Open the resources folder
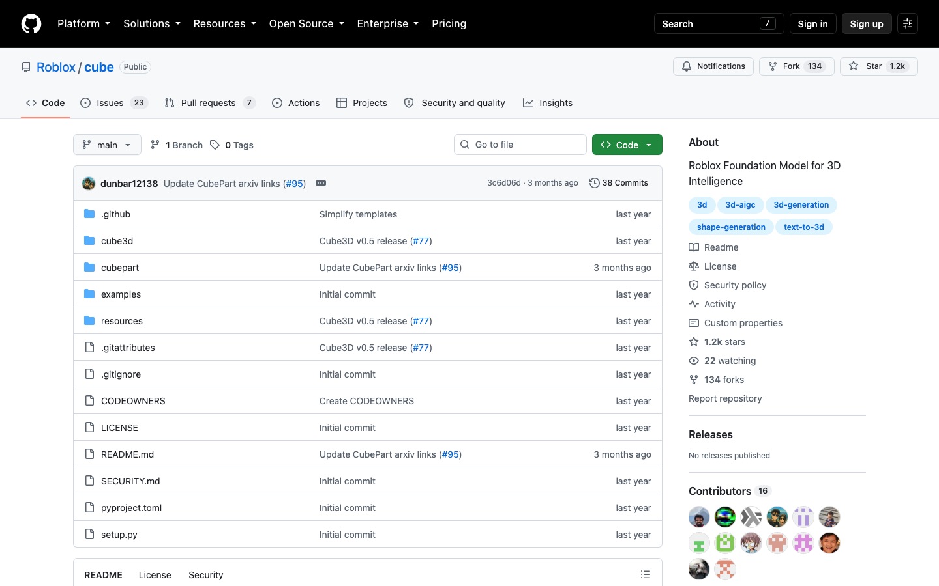939x586 pixels. 122,321
